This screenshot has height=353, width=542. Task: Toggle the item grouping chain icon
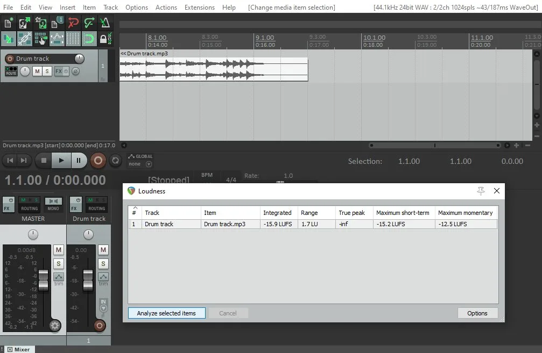click(x=25, y=39)
